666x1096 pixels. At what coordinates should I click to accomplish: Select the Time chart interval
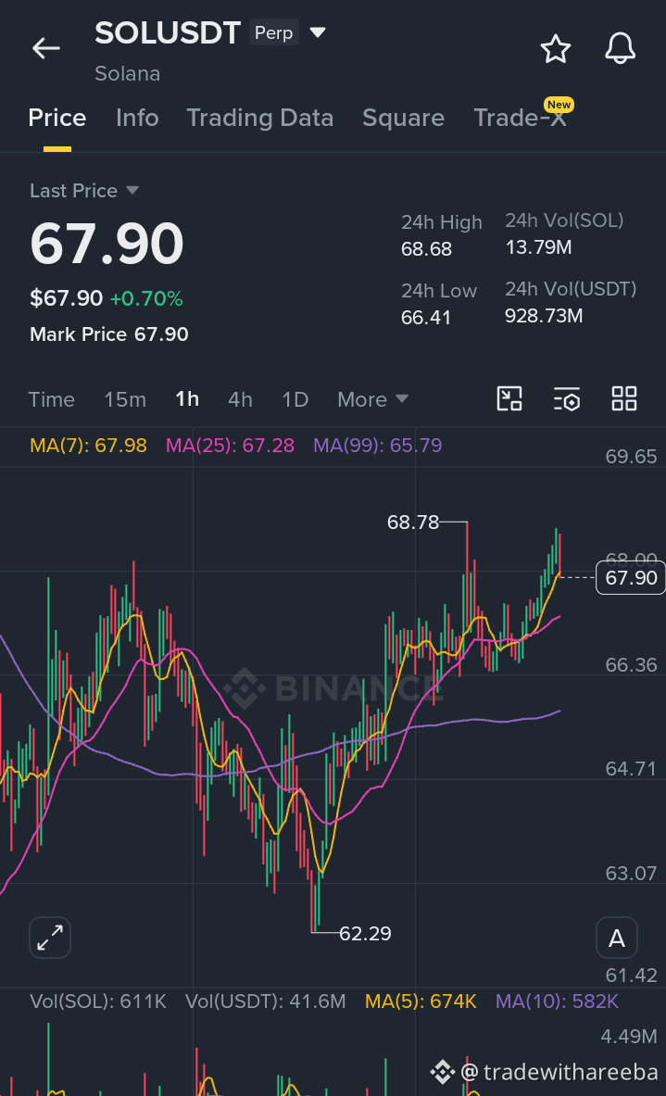tap(52, 399)
